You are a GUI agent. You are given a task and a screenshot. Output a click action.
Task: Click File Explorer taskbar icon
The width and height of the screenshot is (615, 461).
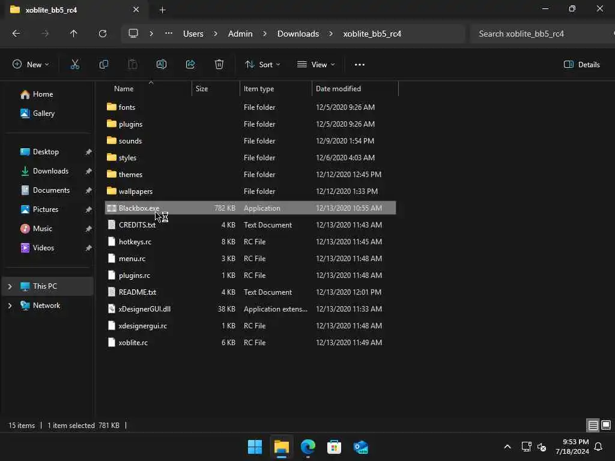(x=282, y=447)
